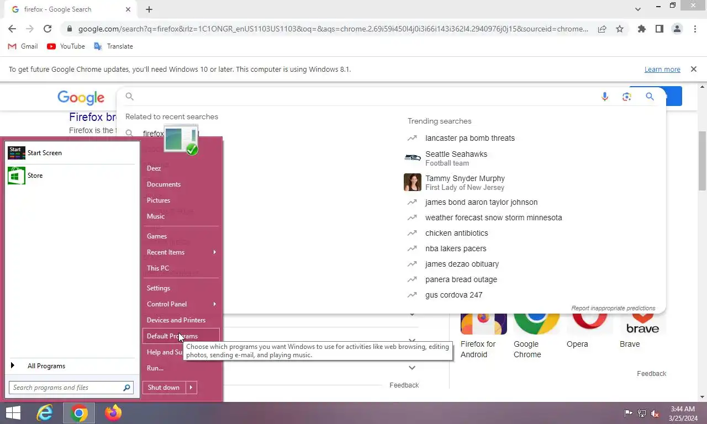This screenshot has width=707, height=424.
Task: Open the Deez user folder
Action: pos(154,168)
